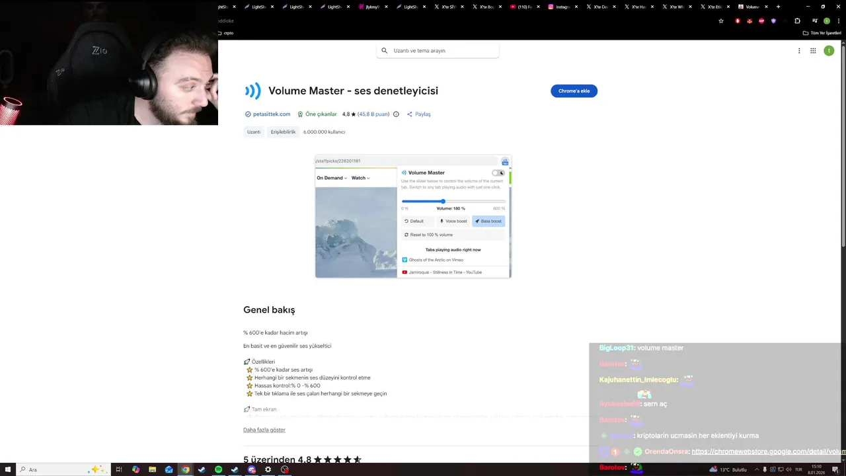This screenshot has height=476, width=846.
Task: Click the purple shield extension icon in toolbar
Action: pyautogui.click(x=773, y=20)
